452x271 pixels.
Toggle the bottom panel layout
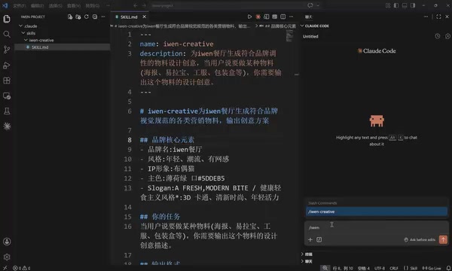[405, 5]
